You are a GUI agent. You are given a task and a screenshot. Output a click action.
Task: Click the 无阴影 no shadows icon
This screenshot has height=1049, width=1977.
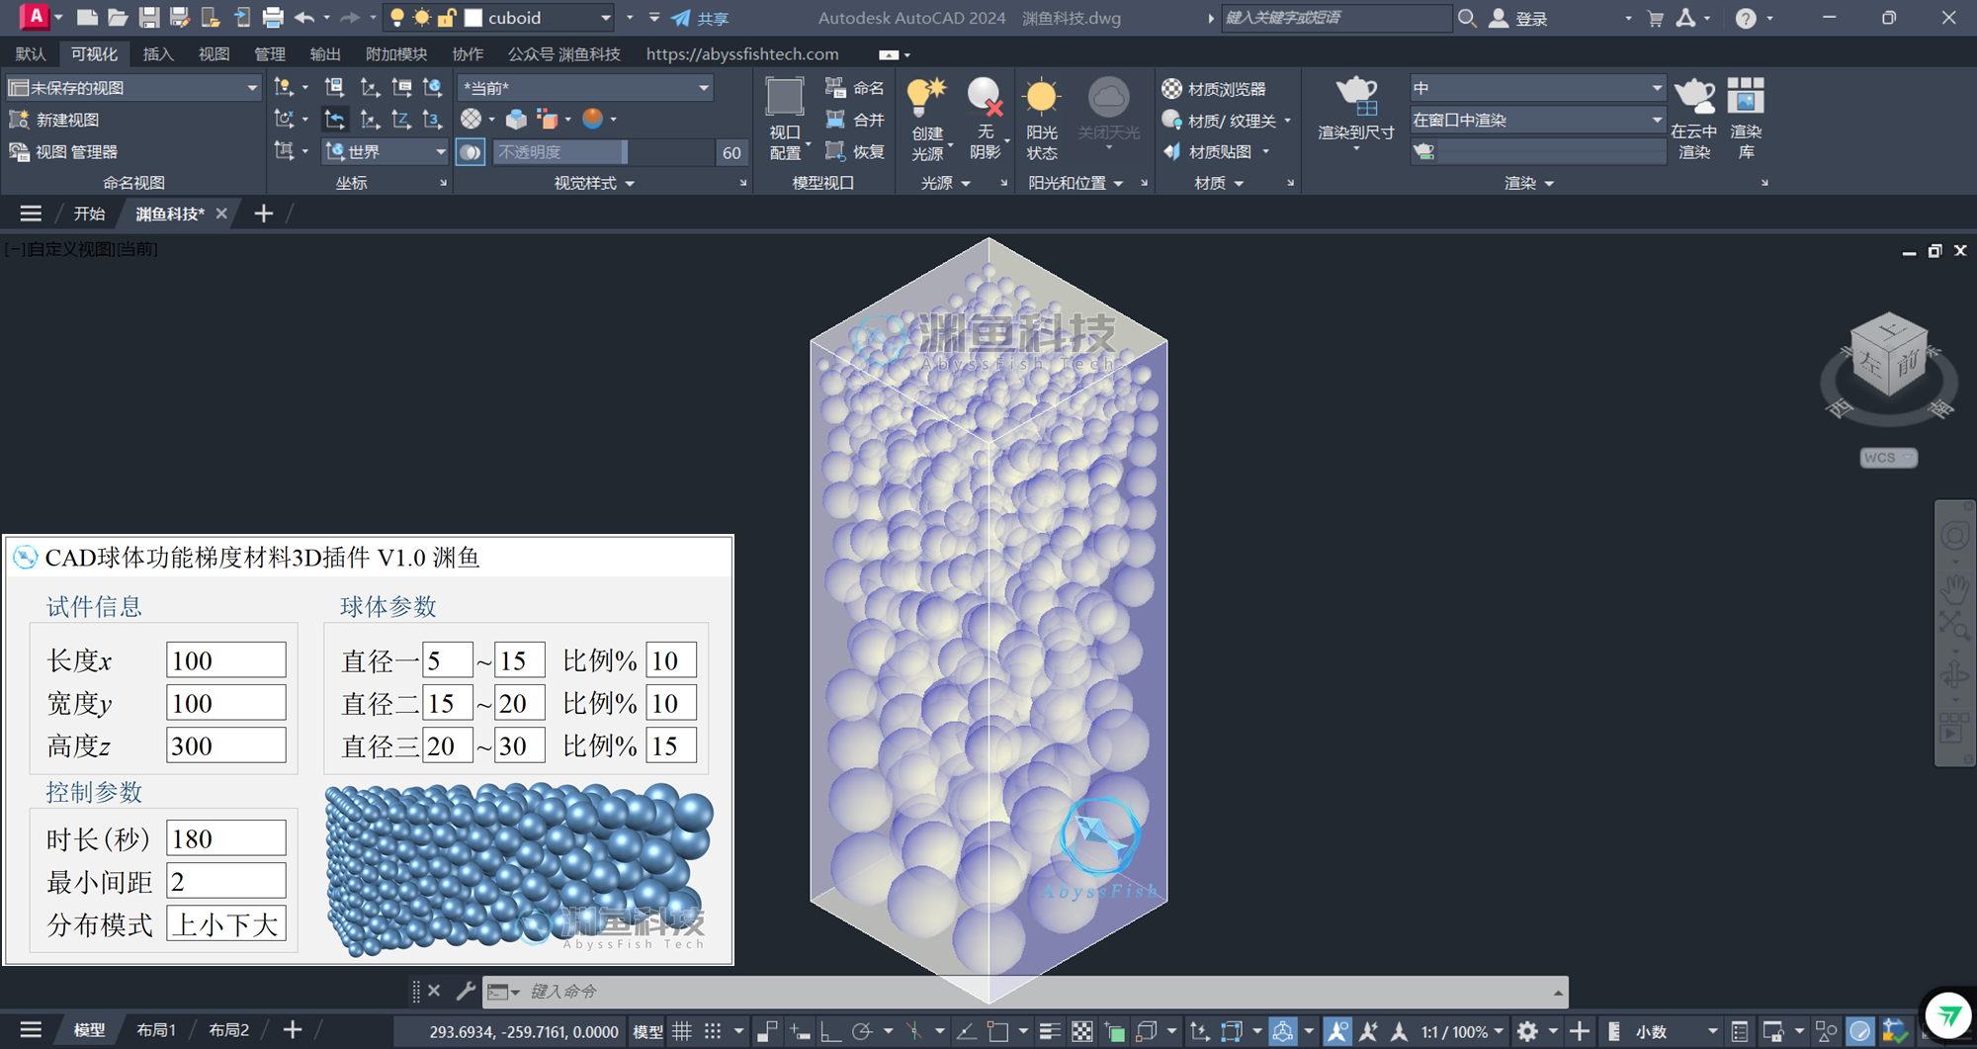(985, 118)
